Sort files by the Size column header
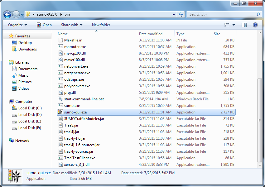This screenshot has width=265, height=187. click(x=217, y=34)
